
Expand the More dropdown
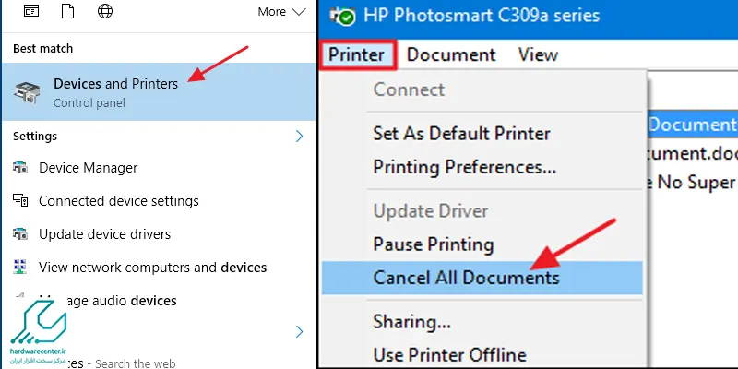pyautogui.click(x=281, y=12)
